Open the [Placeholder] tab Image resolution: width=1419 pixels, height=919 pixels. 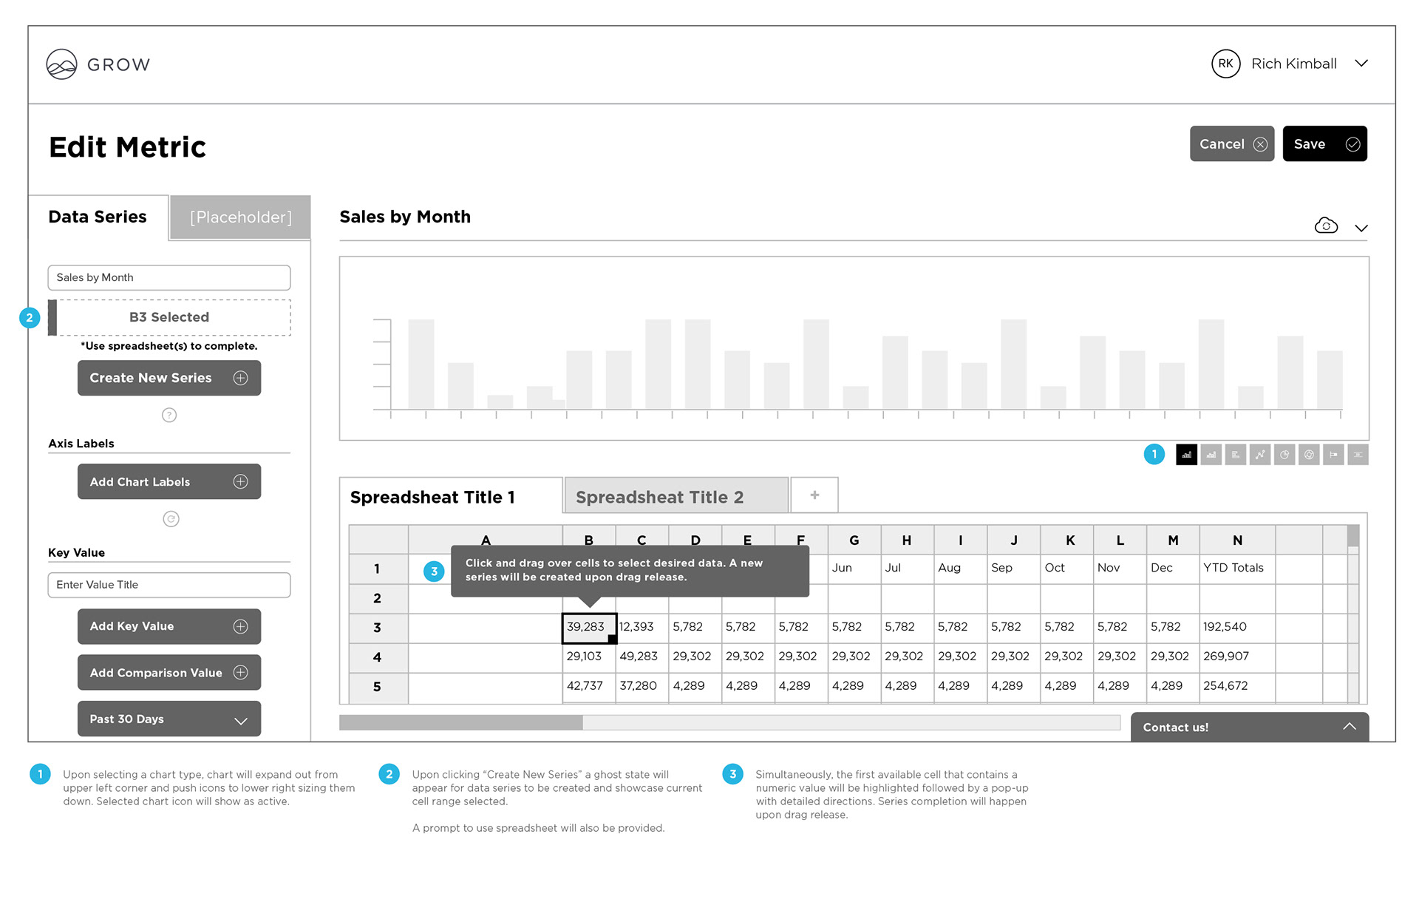pos(240,217)
